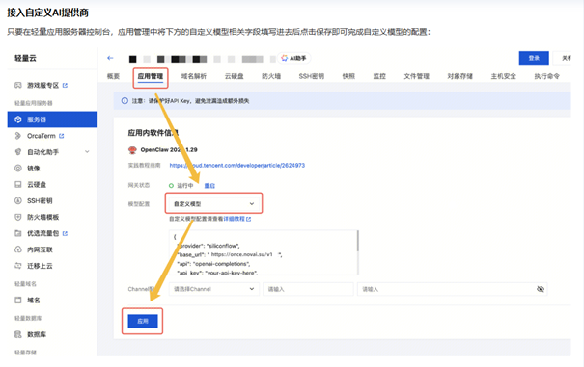
Task: Switch to the 应用管理 tab
Action: (151, 76)
